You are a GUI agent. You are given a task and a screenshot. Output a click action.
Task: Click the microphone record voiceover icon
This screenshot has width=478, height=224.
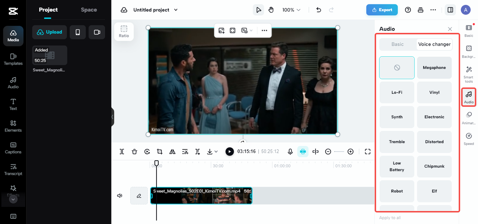pyautogui.click(x=290, y=151)
